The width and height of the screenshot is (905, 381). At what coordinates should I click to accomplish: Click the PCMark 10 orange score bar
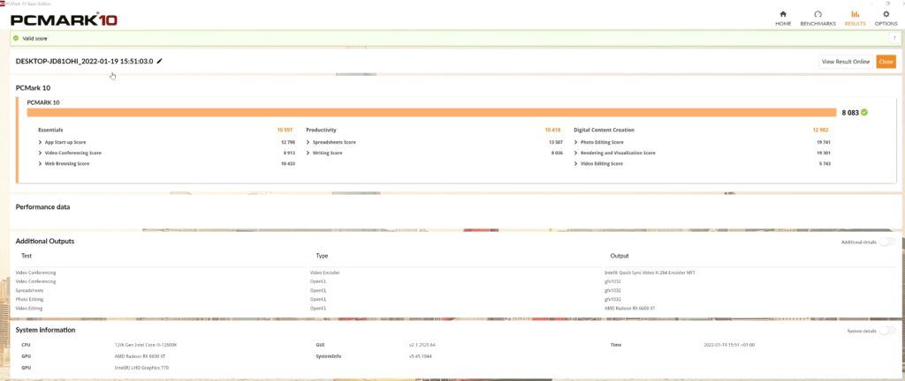pos(431,112)
